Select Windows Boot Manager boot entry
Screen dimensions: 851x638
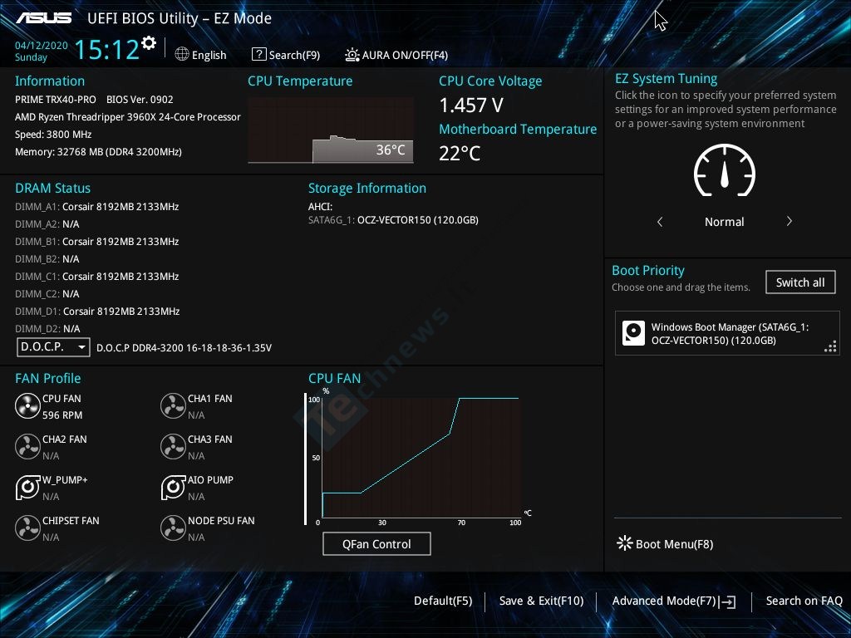tap(727, 333)
